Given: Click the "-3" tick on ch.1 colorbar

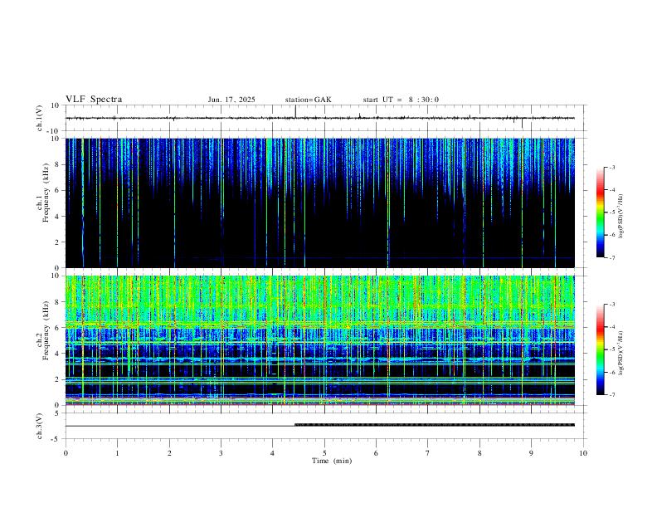Looking at the screenshot, I should (612, 167).
